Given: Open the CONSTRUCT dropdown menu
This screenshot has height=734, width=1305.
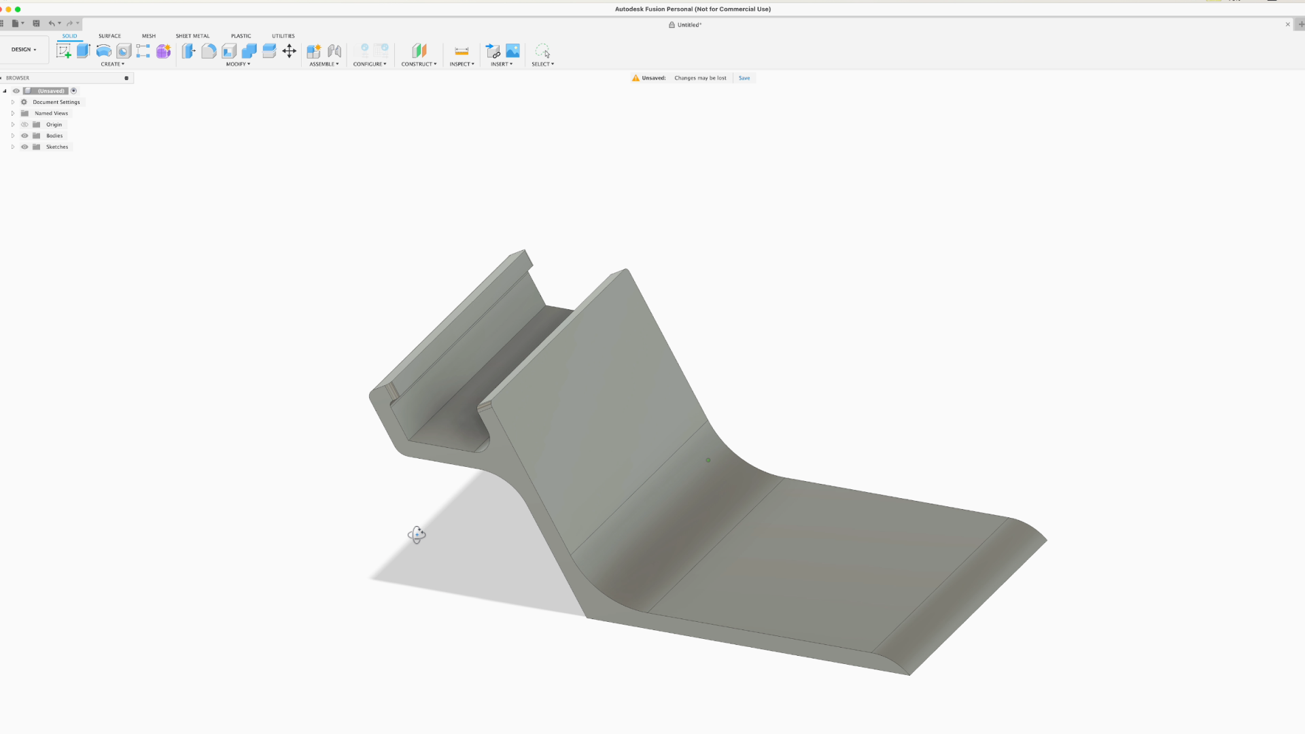Looking at the screenshot, I should point(419,64).
